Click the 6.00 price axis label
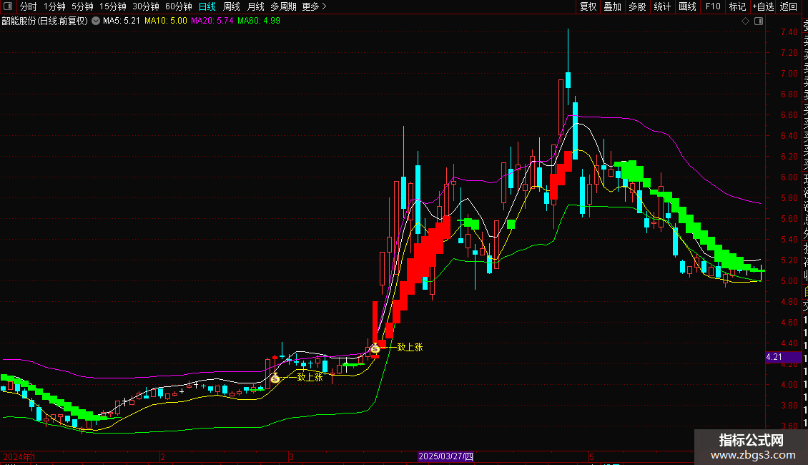This screenshot has width=808, height=465. point(789,177)
